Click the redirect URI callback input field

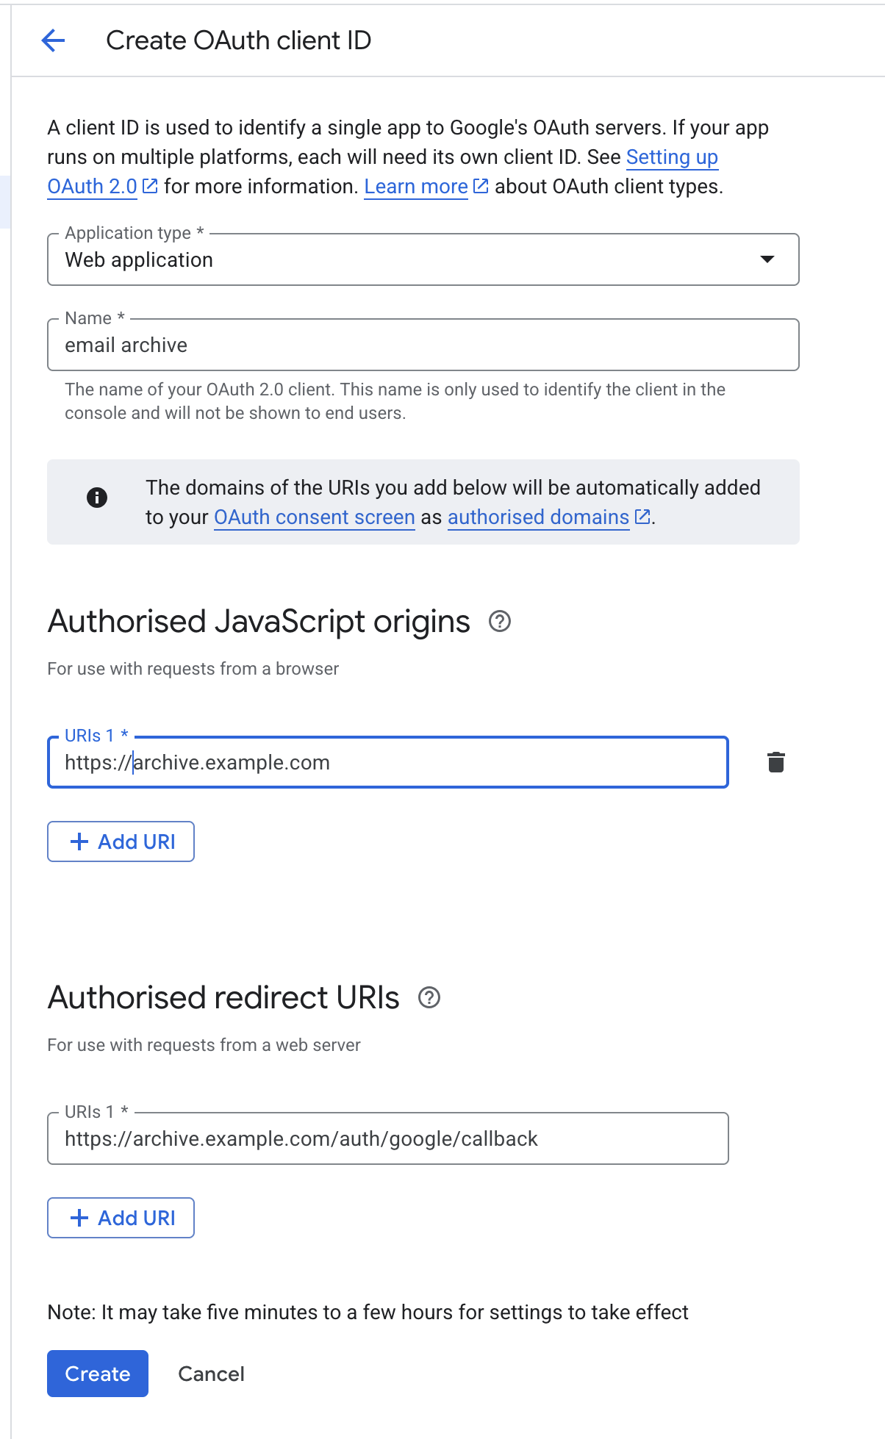(388, 1138)
